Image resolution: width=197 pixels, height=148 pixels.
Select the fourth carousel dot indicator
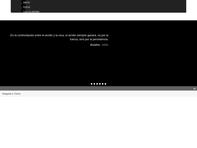click(x=100, y=84)
